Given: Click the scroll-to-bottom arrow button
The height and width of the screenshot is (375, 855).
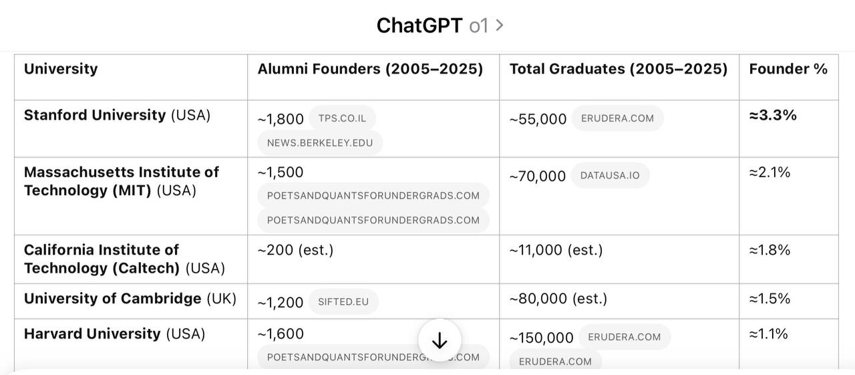Looking at the screenshot, I should coord(440,341).
